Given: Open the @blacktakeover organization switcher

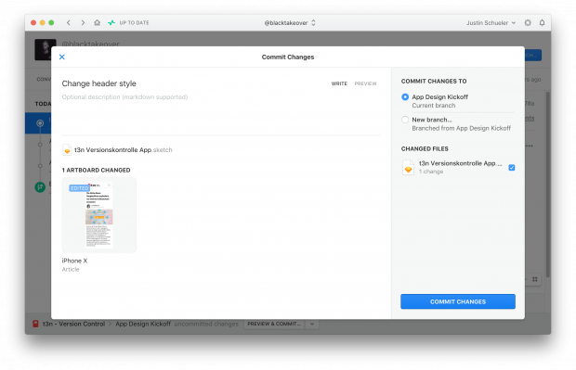Looking at the screenshot, I should [290, 23].
